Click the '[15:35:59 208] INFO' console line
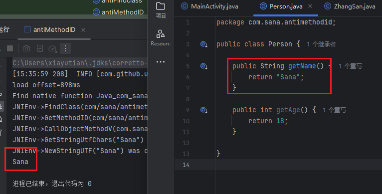Screen dimensions: 382x194 click(80, 74)
